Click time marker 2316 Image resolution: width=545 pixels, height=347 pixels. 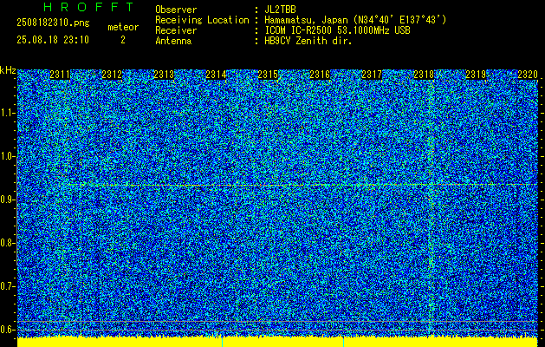(320, 75)
